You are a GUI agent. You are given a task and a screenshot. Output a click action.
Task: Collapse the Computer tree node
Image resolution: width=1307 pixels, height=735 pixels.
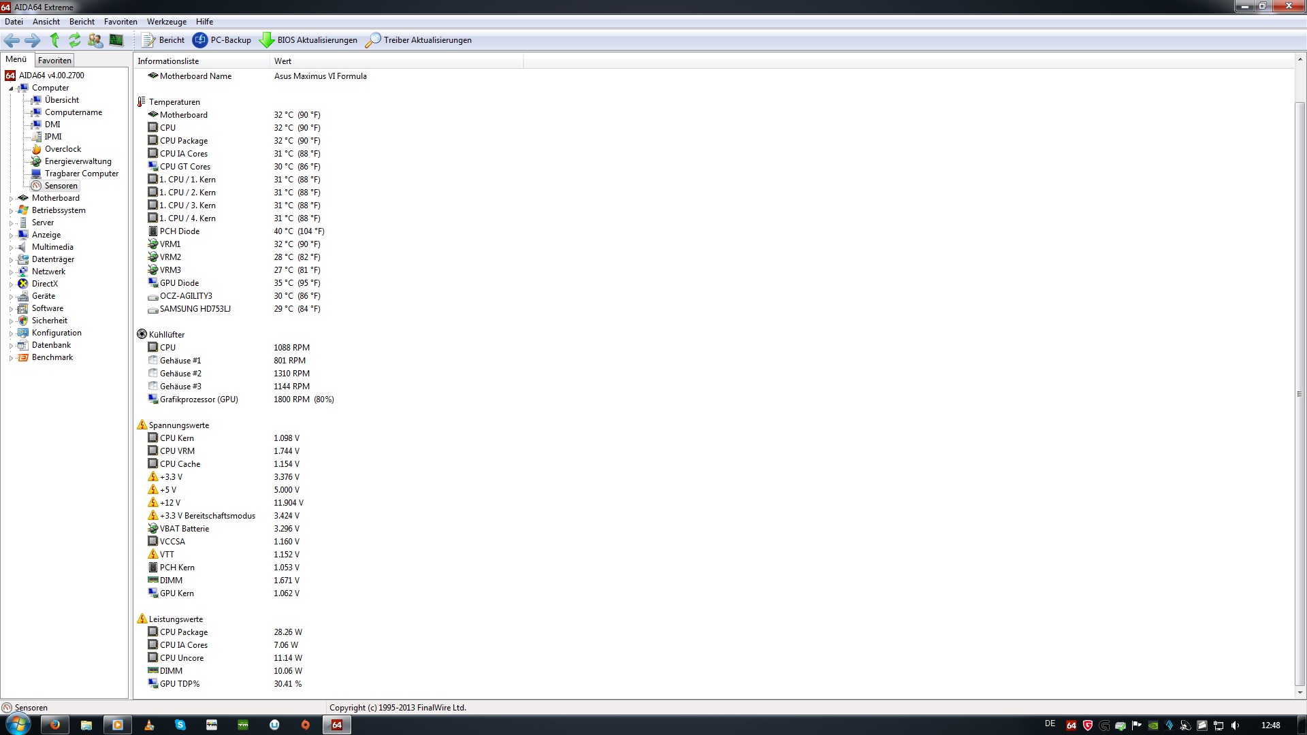tap(11, 88)
